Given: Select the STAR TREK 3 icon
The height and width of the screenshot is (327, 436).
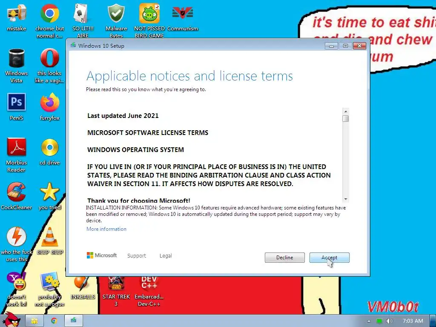Looking at the screenshot, I should pyautogui.click(x=116, y=291).
